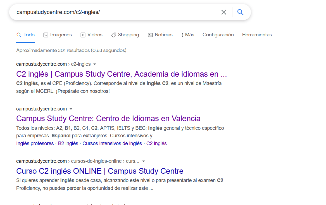Click the 'campustudycentre.com › cursos-de-ingles-online' breadcrumb

tap(78, 161)
